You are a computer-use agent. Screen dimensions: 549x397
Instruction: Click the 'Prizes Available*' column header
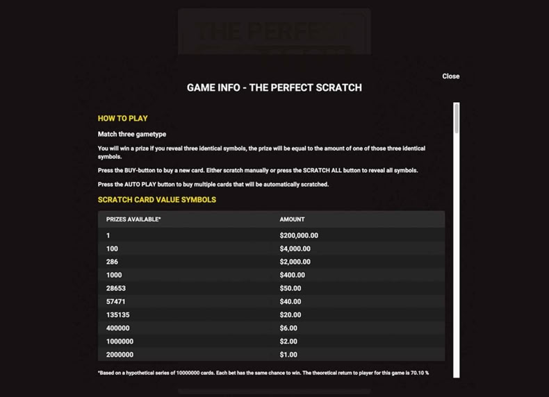click(133, 219)
